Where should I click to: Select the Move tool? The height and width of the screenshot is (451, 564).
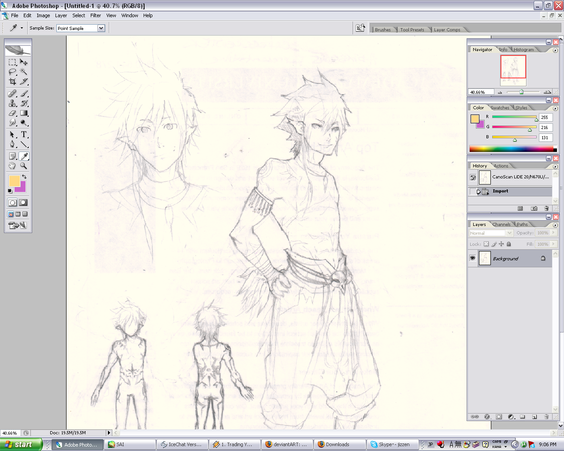(x=24, y=62)
